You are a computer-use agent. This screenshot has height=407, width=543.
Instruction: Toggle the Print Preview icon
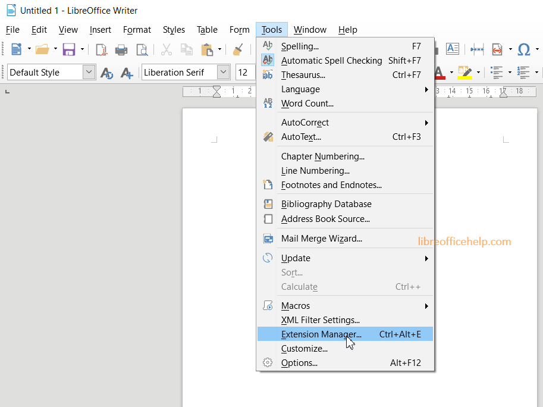click(x=142, y=49)
